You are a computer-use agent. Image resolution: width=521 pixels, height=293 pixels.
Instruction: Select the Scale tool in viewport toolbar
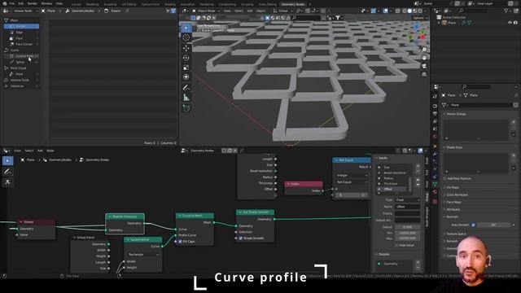coord(186,68)
